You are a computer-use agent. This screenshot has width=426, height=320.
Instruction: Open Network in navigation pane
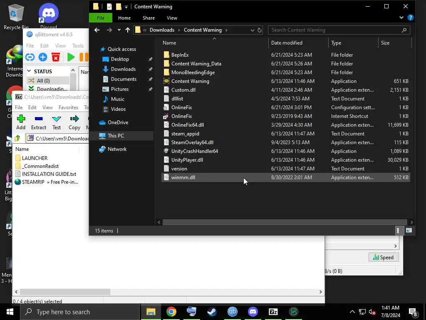pyautogui.click(x=117, y=149)
